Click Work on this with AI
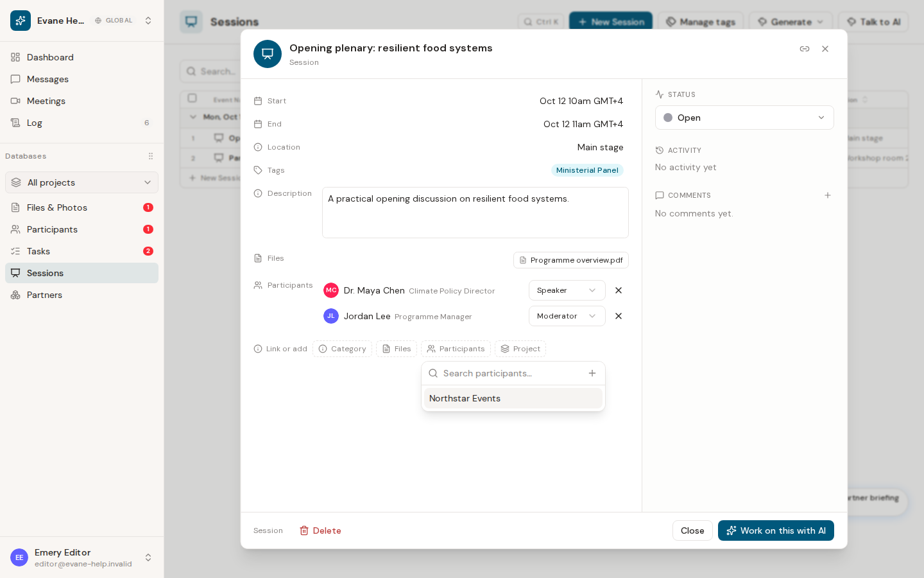 776,530
